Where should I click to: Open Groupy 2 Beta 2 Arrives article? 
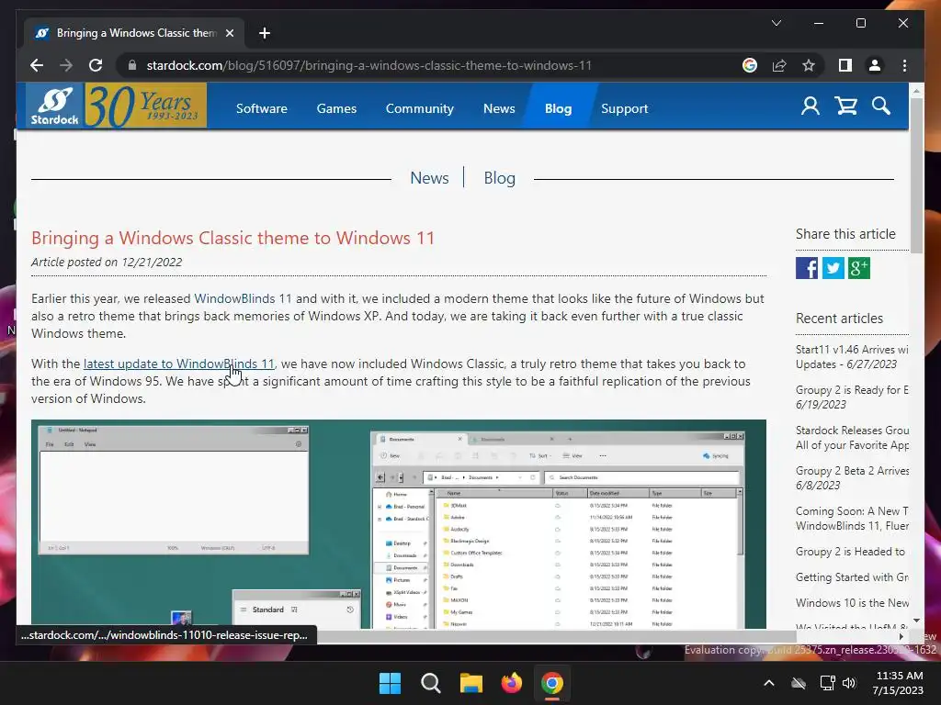pyautogui.click(x=852, y=477)
